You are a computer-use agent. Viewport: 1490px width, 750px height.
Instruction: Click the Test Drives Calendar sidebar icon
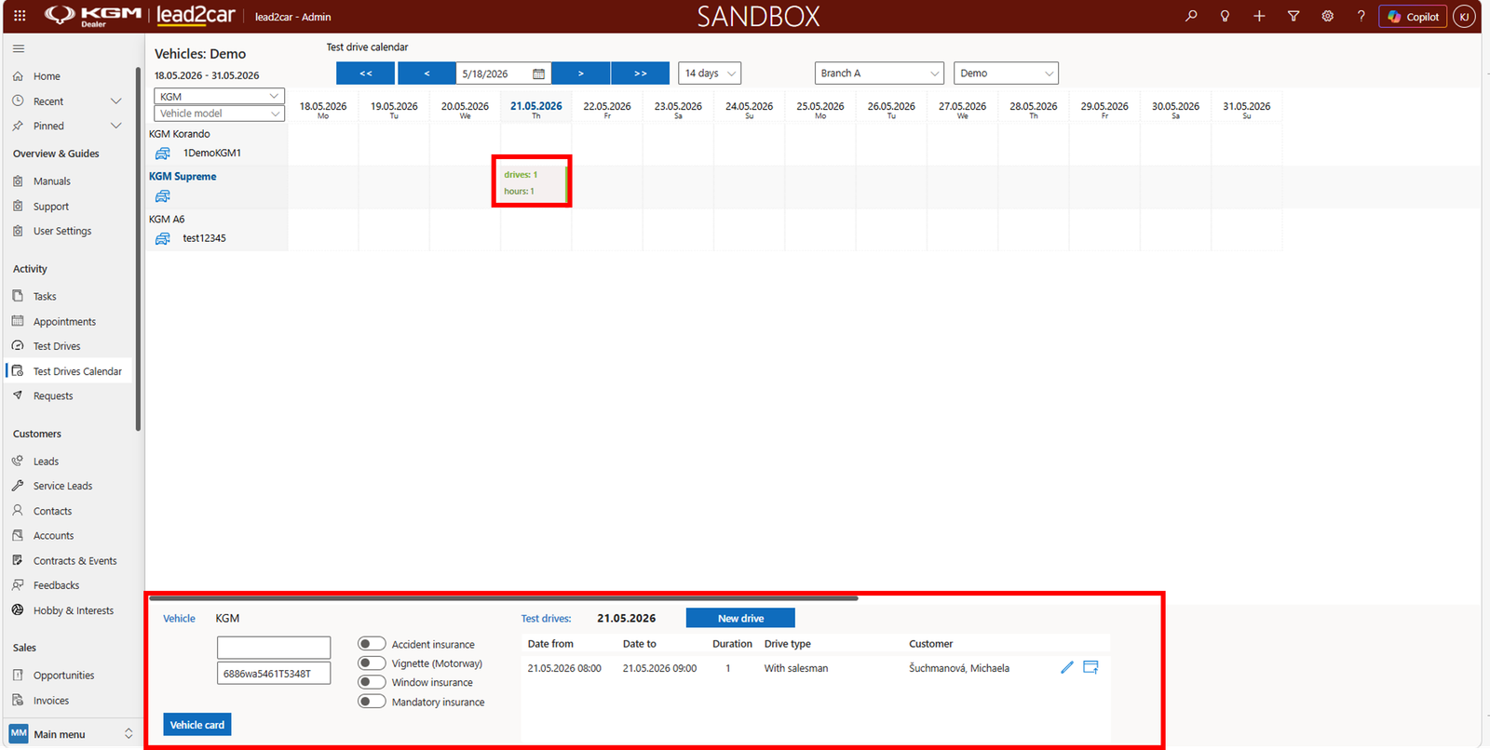(18, 370)
